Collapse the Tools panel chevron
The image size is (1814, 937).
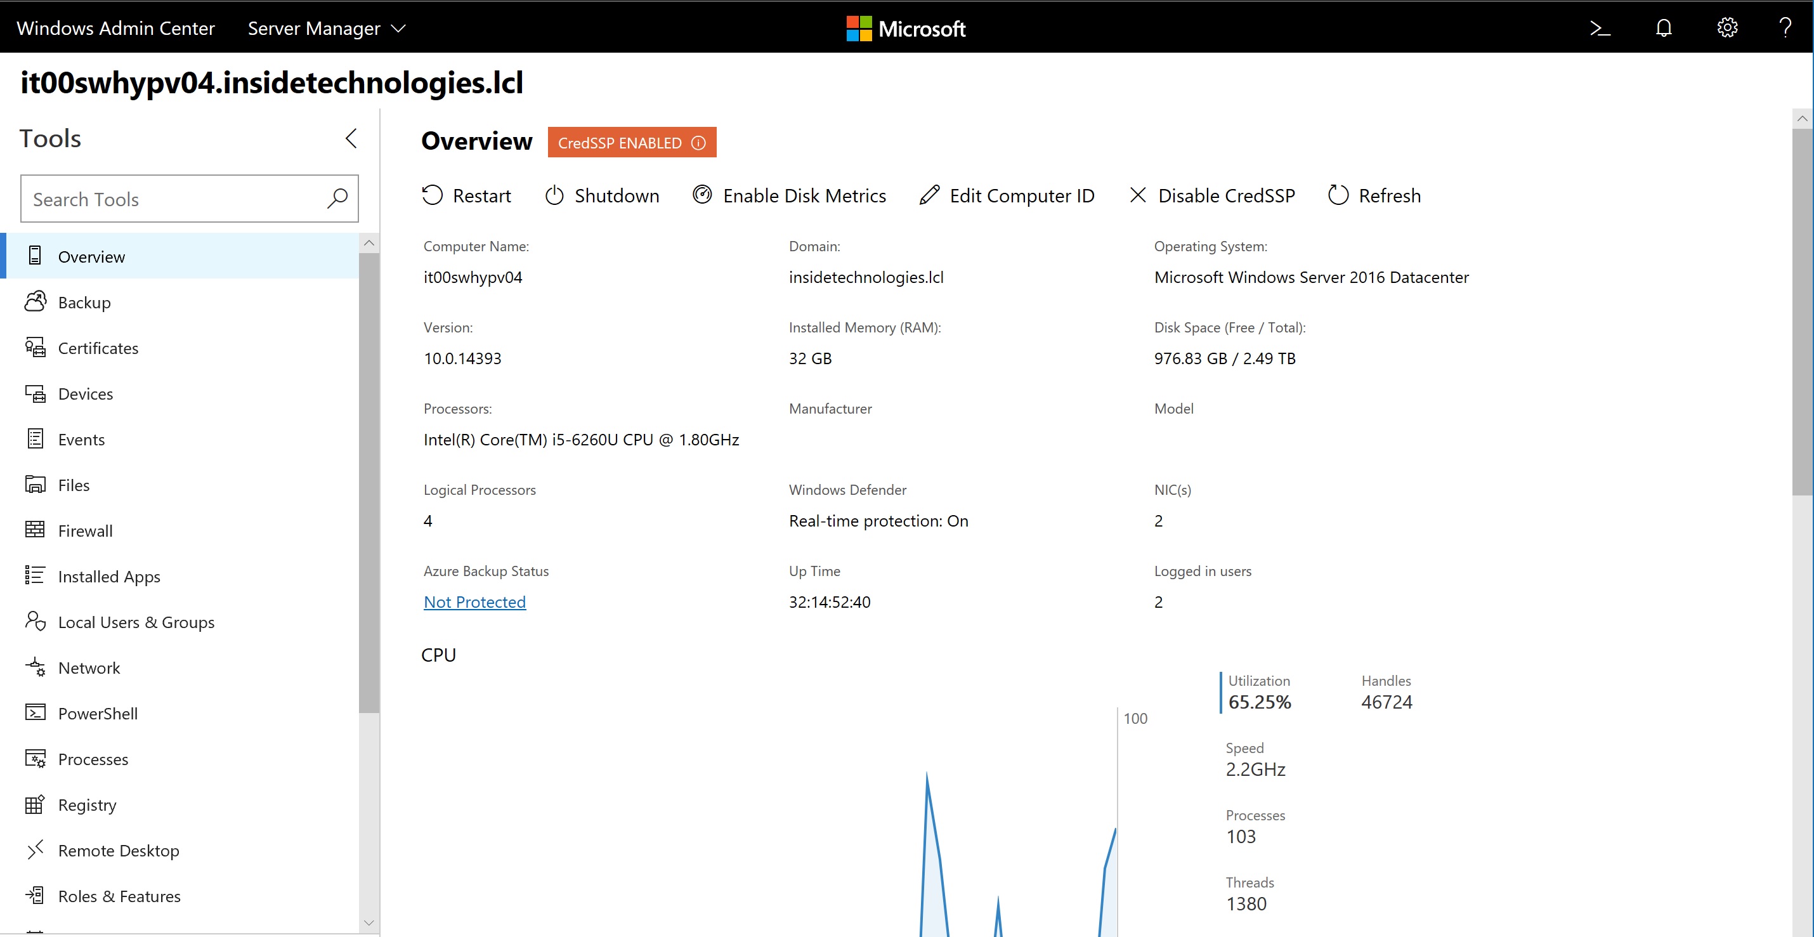point(351,138)
